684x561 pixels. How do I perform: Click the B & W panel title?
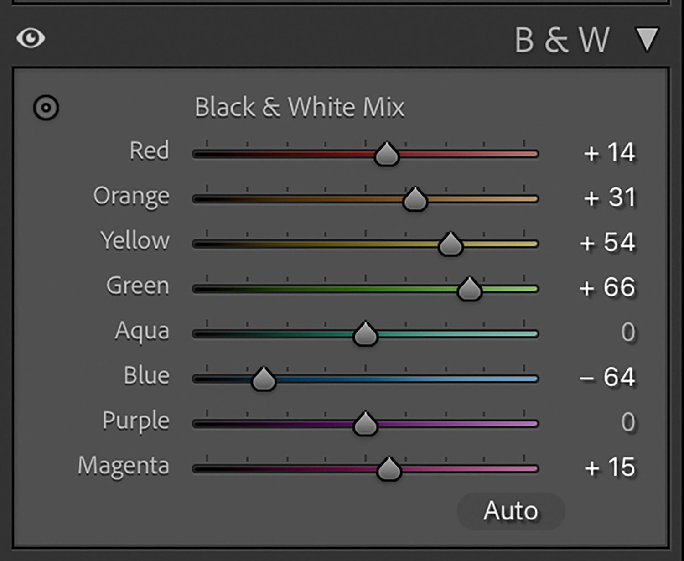coord(562,40)
